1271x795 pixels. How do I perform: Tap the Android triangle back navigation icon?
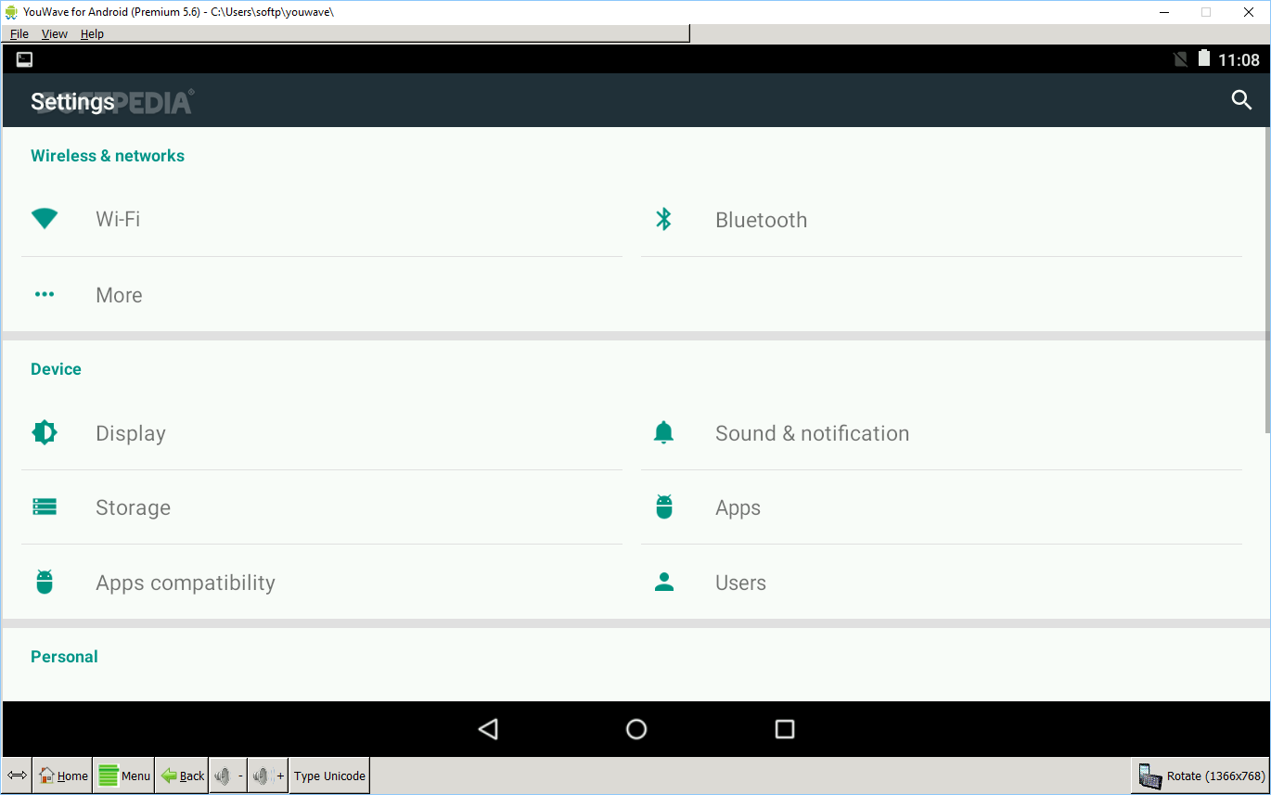click(488, 729)
